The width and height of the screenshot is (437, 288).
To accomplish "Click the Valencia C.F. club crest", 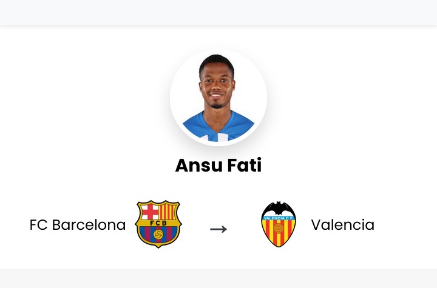I will pos(279,224).
